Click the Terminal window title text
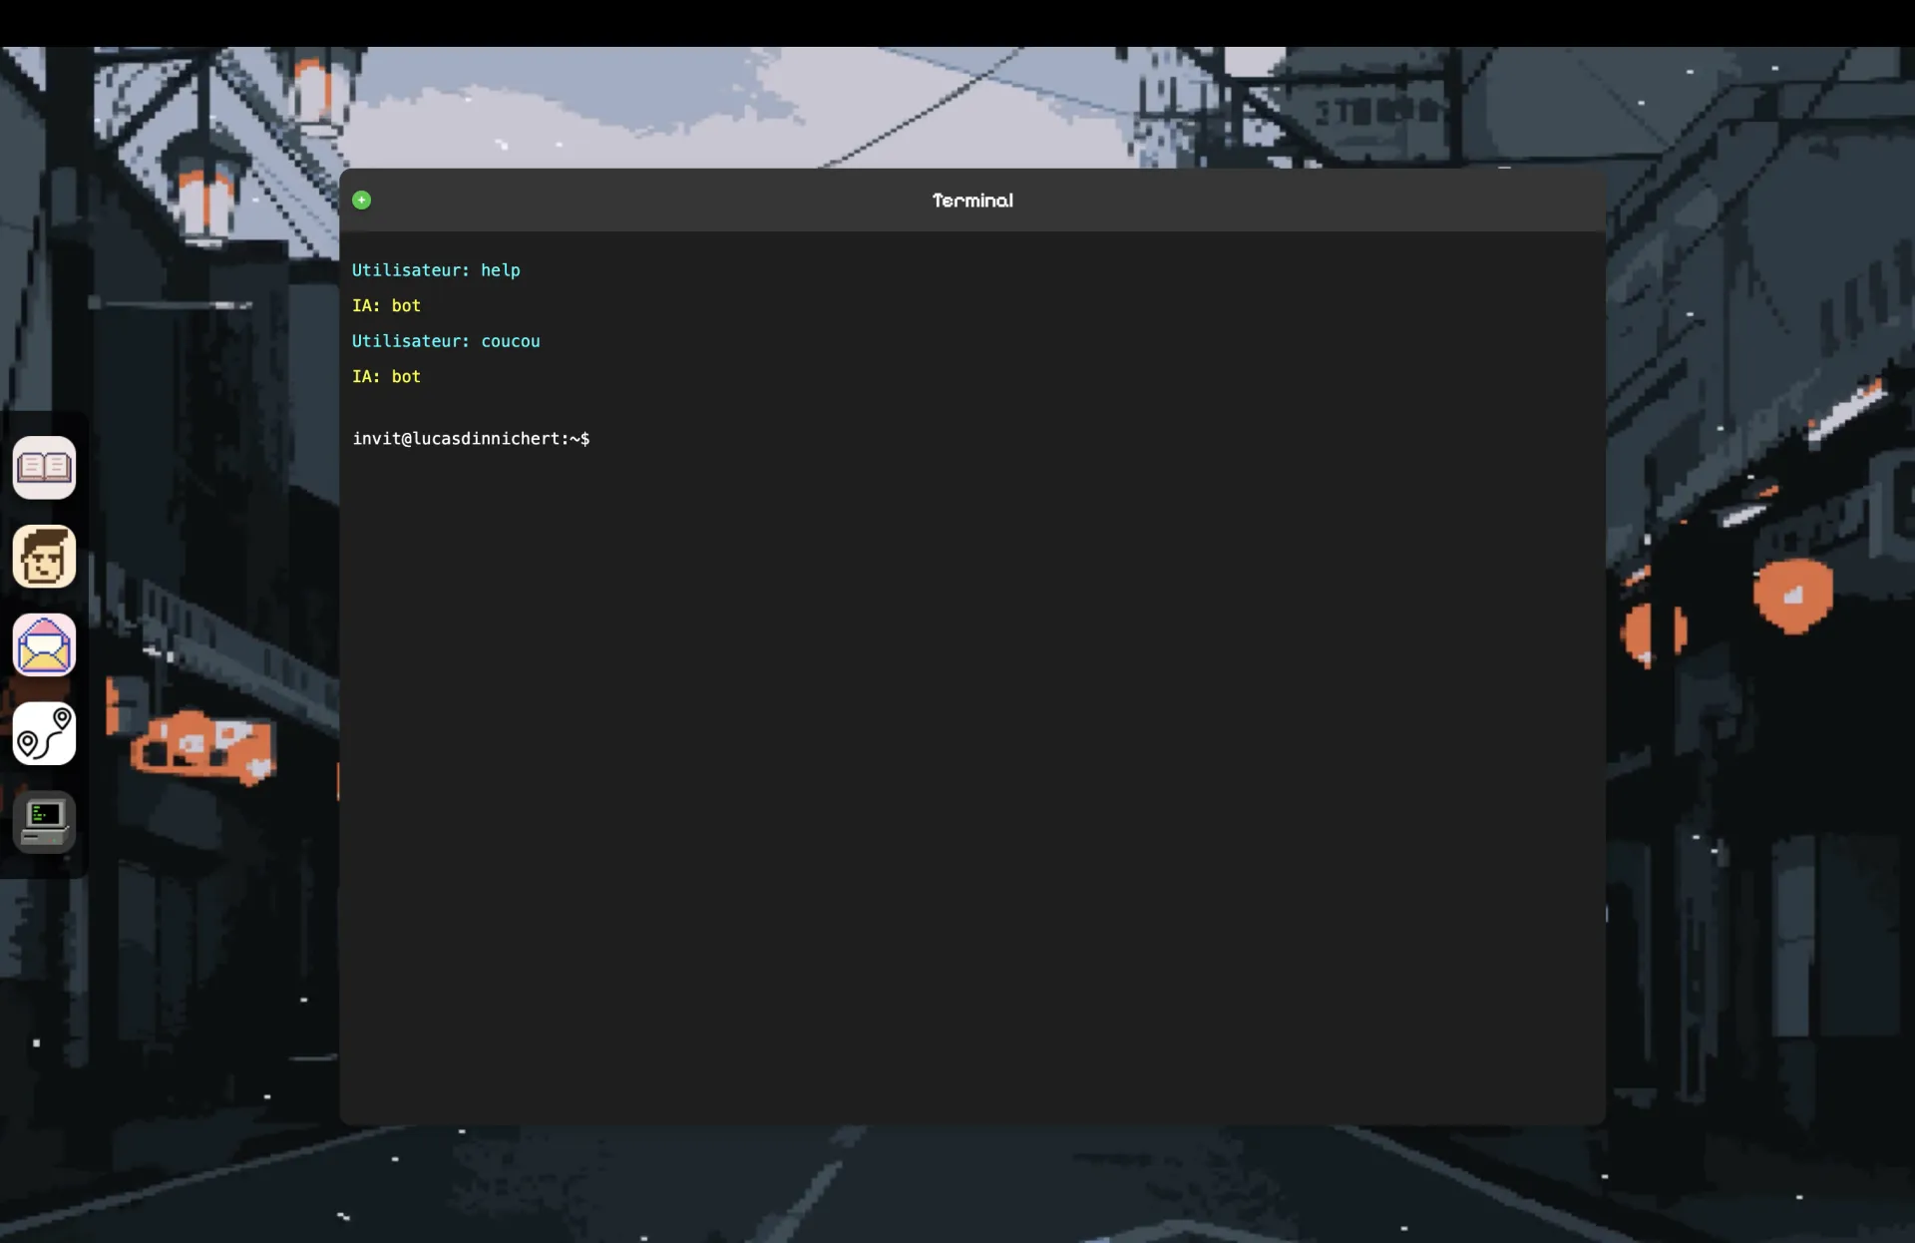 (972, 201)
